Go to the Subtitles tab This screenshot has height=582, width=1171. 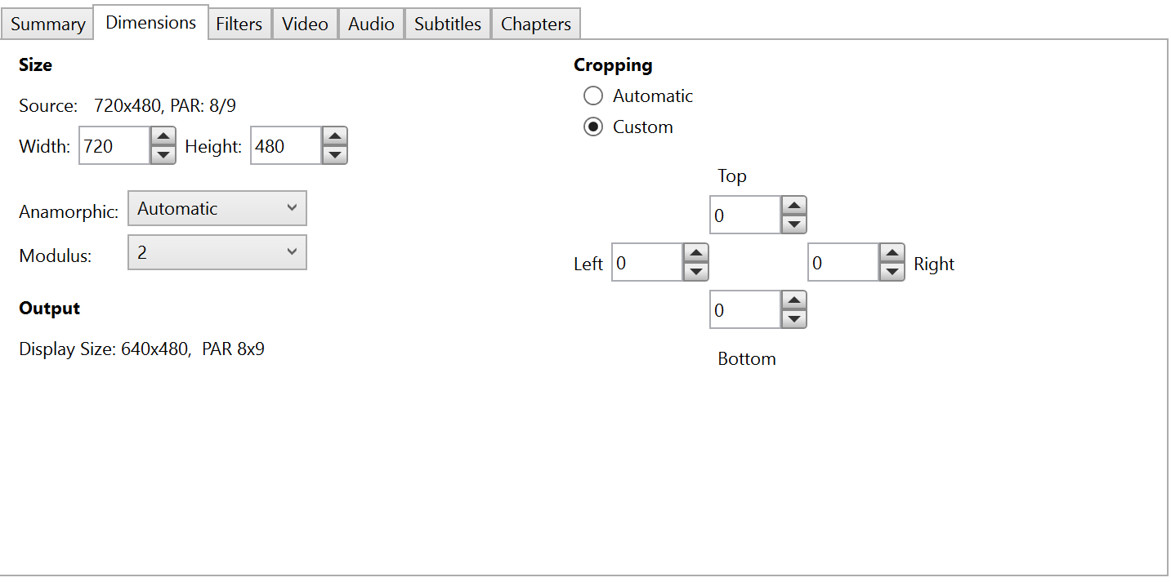447,24
